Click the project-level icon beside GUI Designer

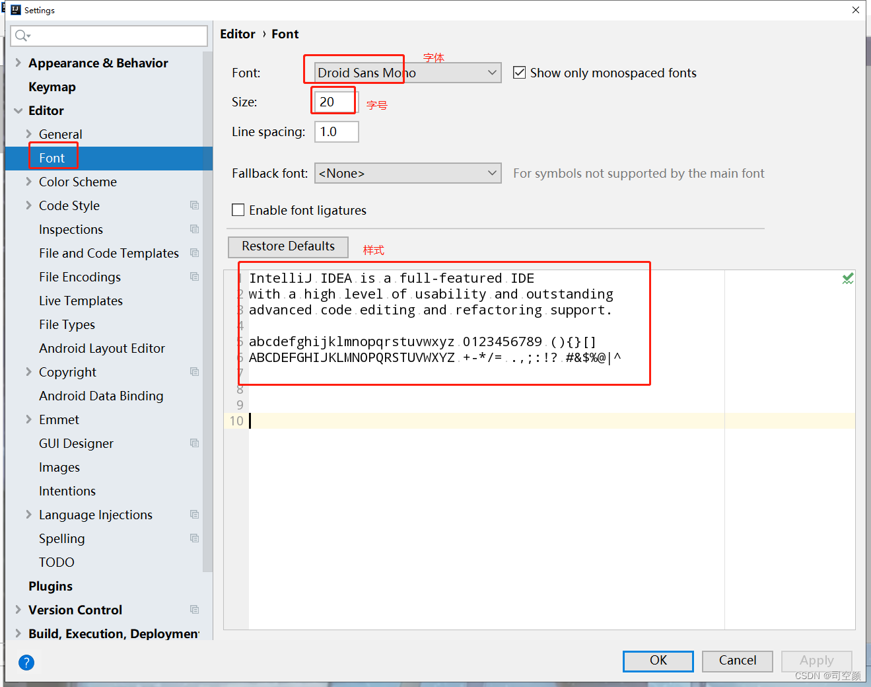[x=194, y=443]
